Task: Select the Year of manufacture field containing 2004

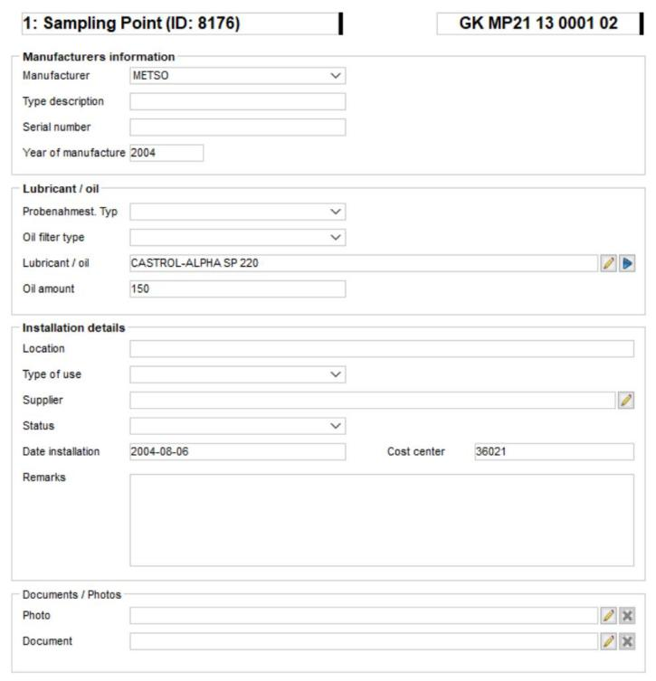Action: [166, 153]
